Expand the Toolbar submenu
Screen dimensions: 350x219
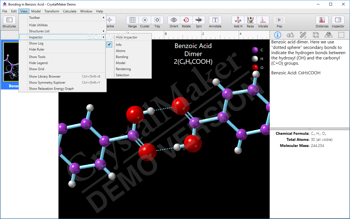point(62,18)
